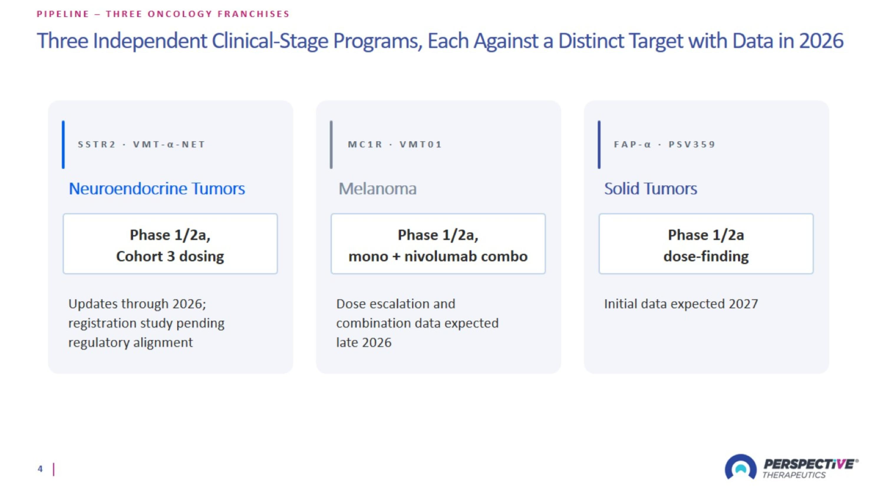Click the Perspective Therapeutics wordmark

point(810,468)
